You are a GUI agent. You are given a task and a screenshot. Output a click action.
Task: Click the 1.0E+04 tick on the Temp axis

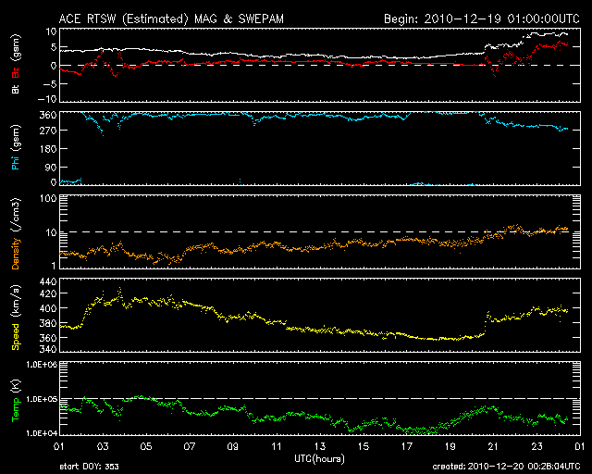(x=42, y=432)
